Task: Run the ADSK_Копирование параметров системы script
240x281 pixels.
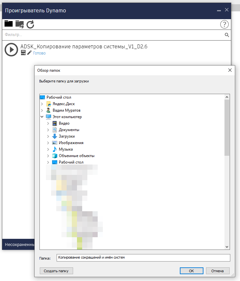Action: [x=11, y=50]
